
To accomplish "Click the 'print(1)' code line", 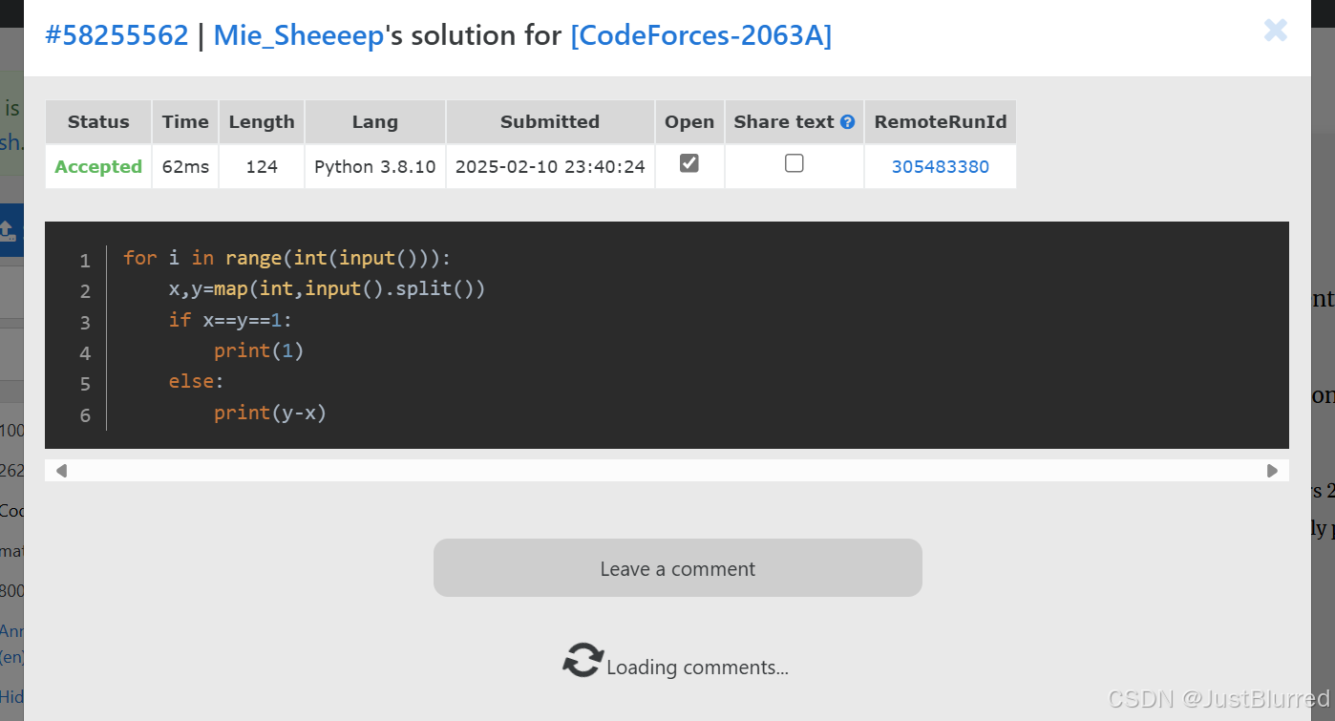I will pyautogui.click(x=259, y=350).
